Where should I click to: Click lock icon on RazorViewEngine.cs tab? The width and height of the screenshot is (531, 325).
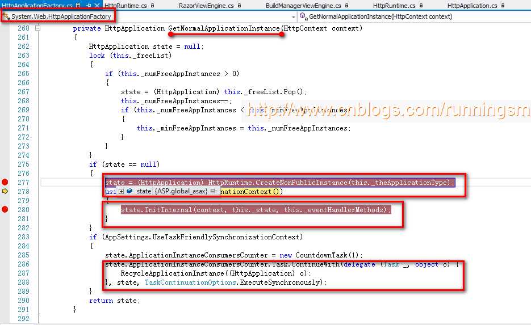tap(240, 6)
